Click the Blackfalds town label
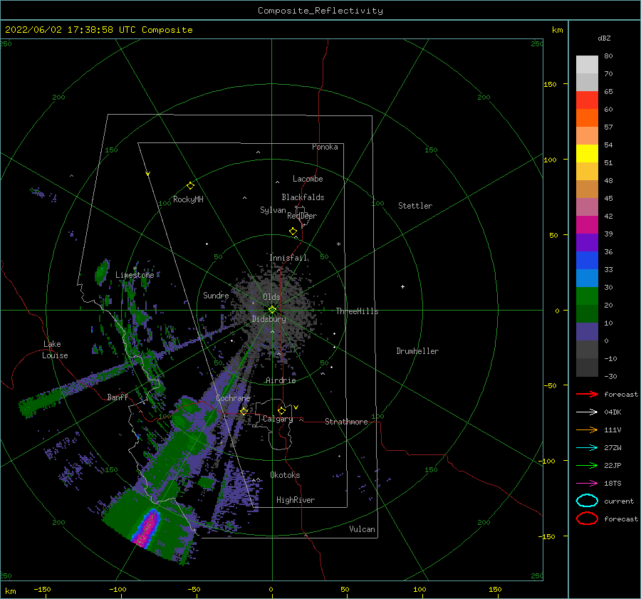Screen dimensions: 641x599 303,197
